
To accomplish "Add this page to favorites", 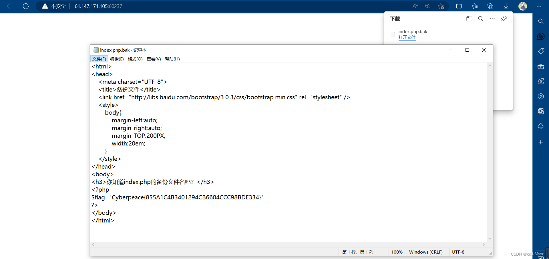I will (441, 6).
